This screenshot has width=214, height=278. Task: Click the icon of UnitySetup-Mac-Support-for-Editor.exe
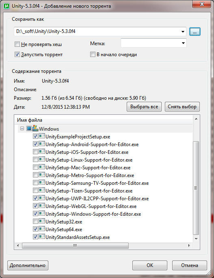[x=42, y=167]
